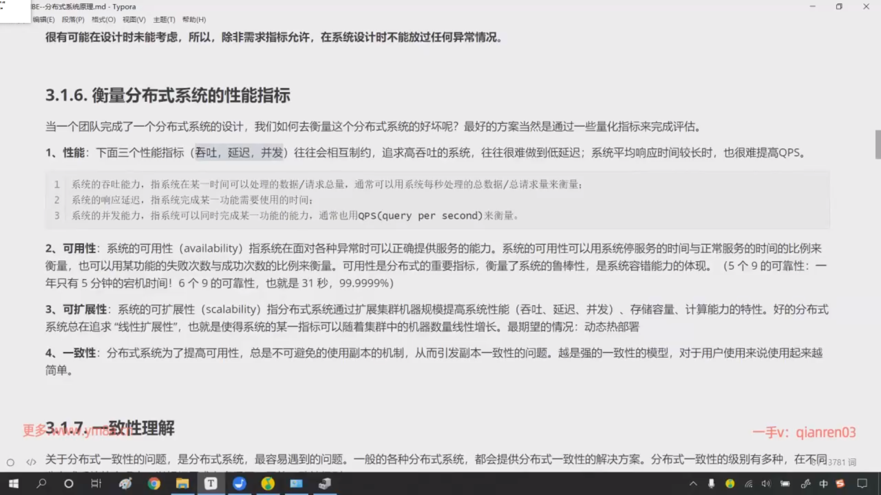Show hidden system tray icons

(693, 484)
